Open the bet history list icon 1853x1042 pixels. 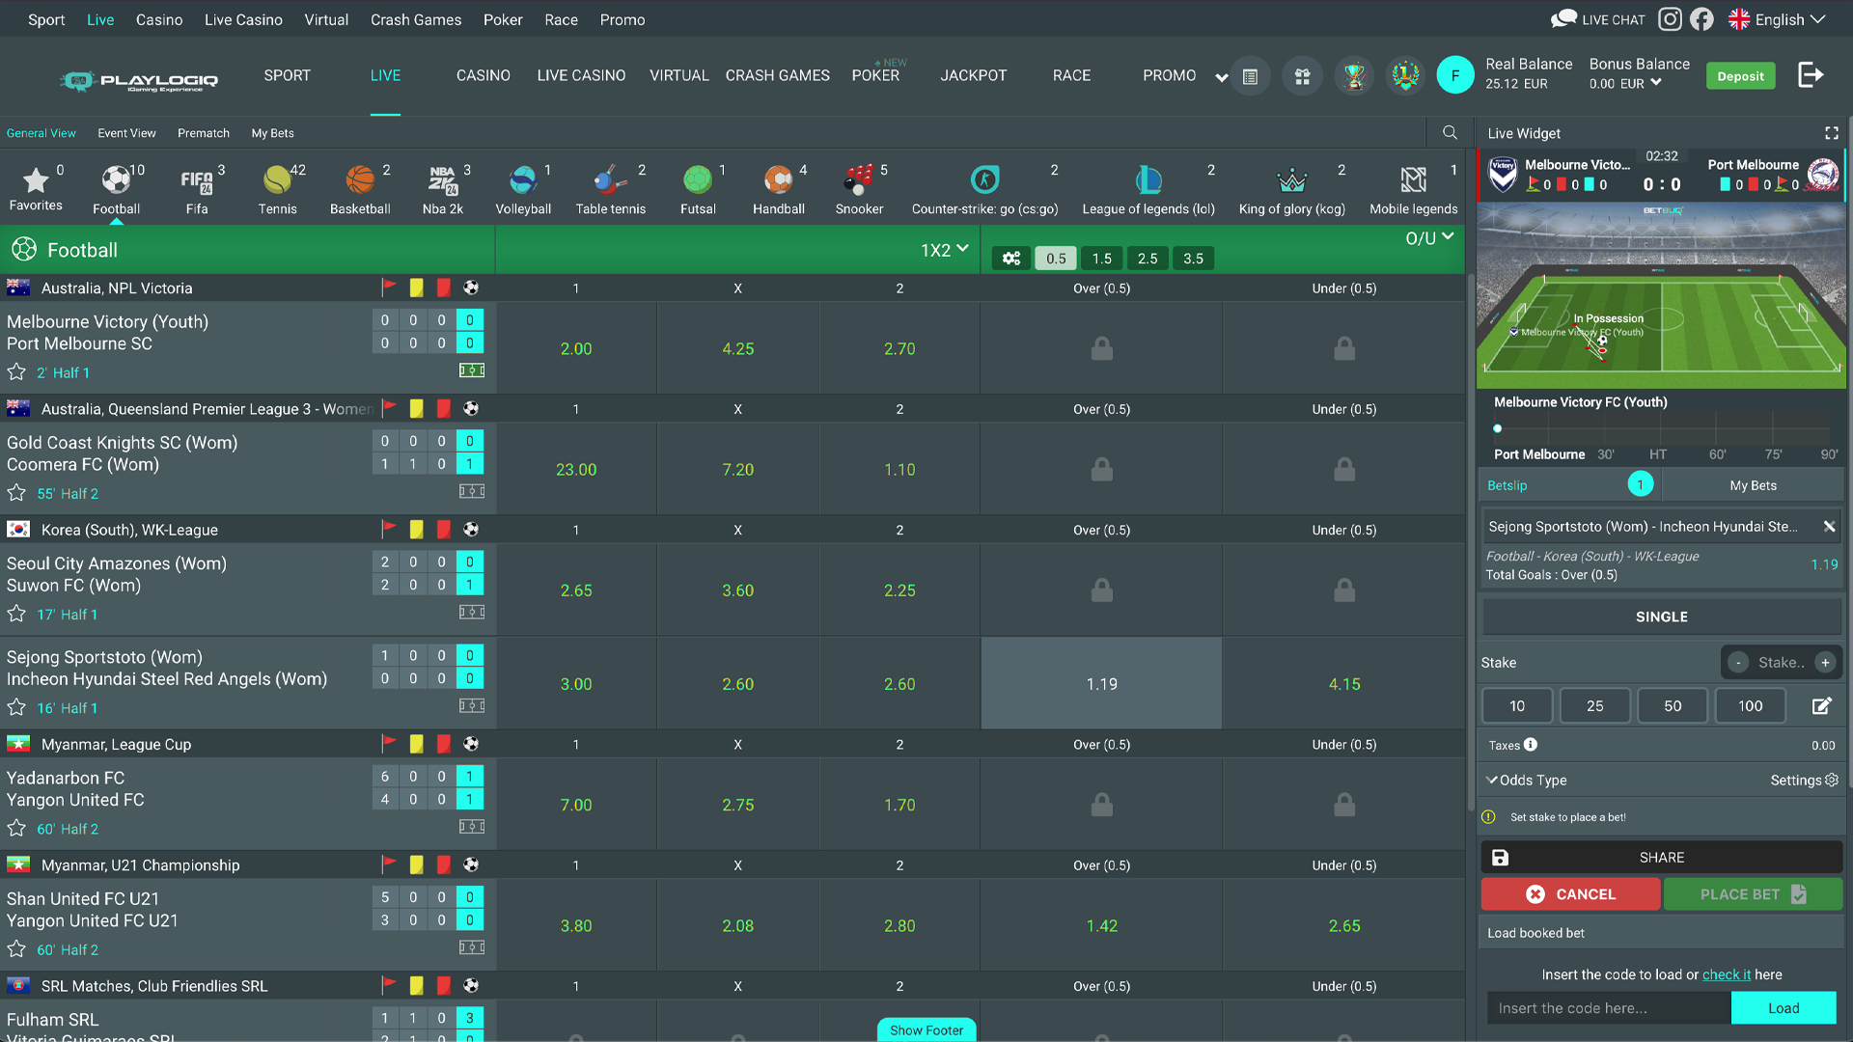click(x=1250, y=75)
